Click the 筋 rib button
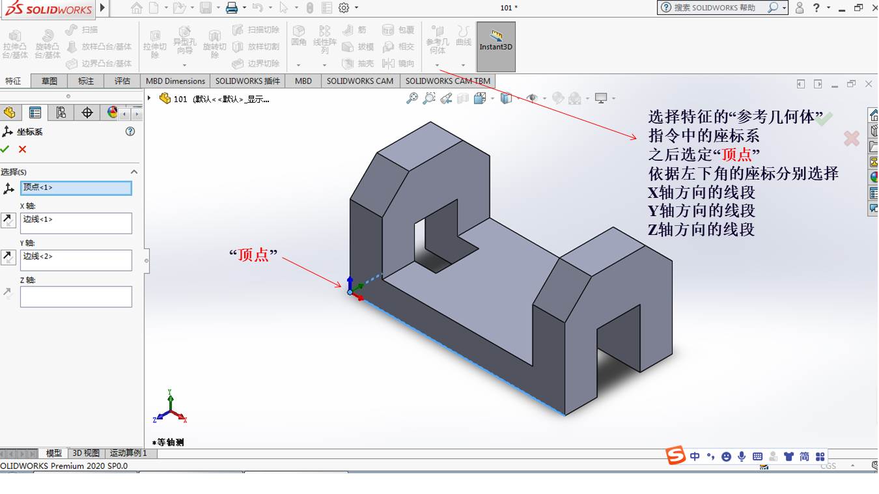Image resolution: width=879 pixels, height=494 pixels. tap(354, 30)
